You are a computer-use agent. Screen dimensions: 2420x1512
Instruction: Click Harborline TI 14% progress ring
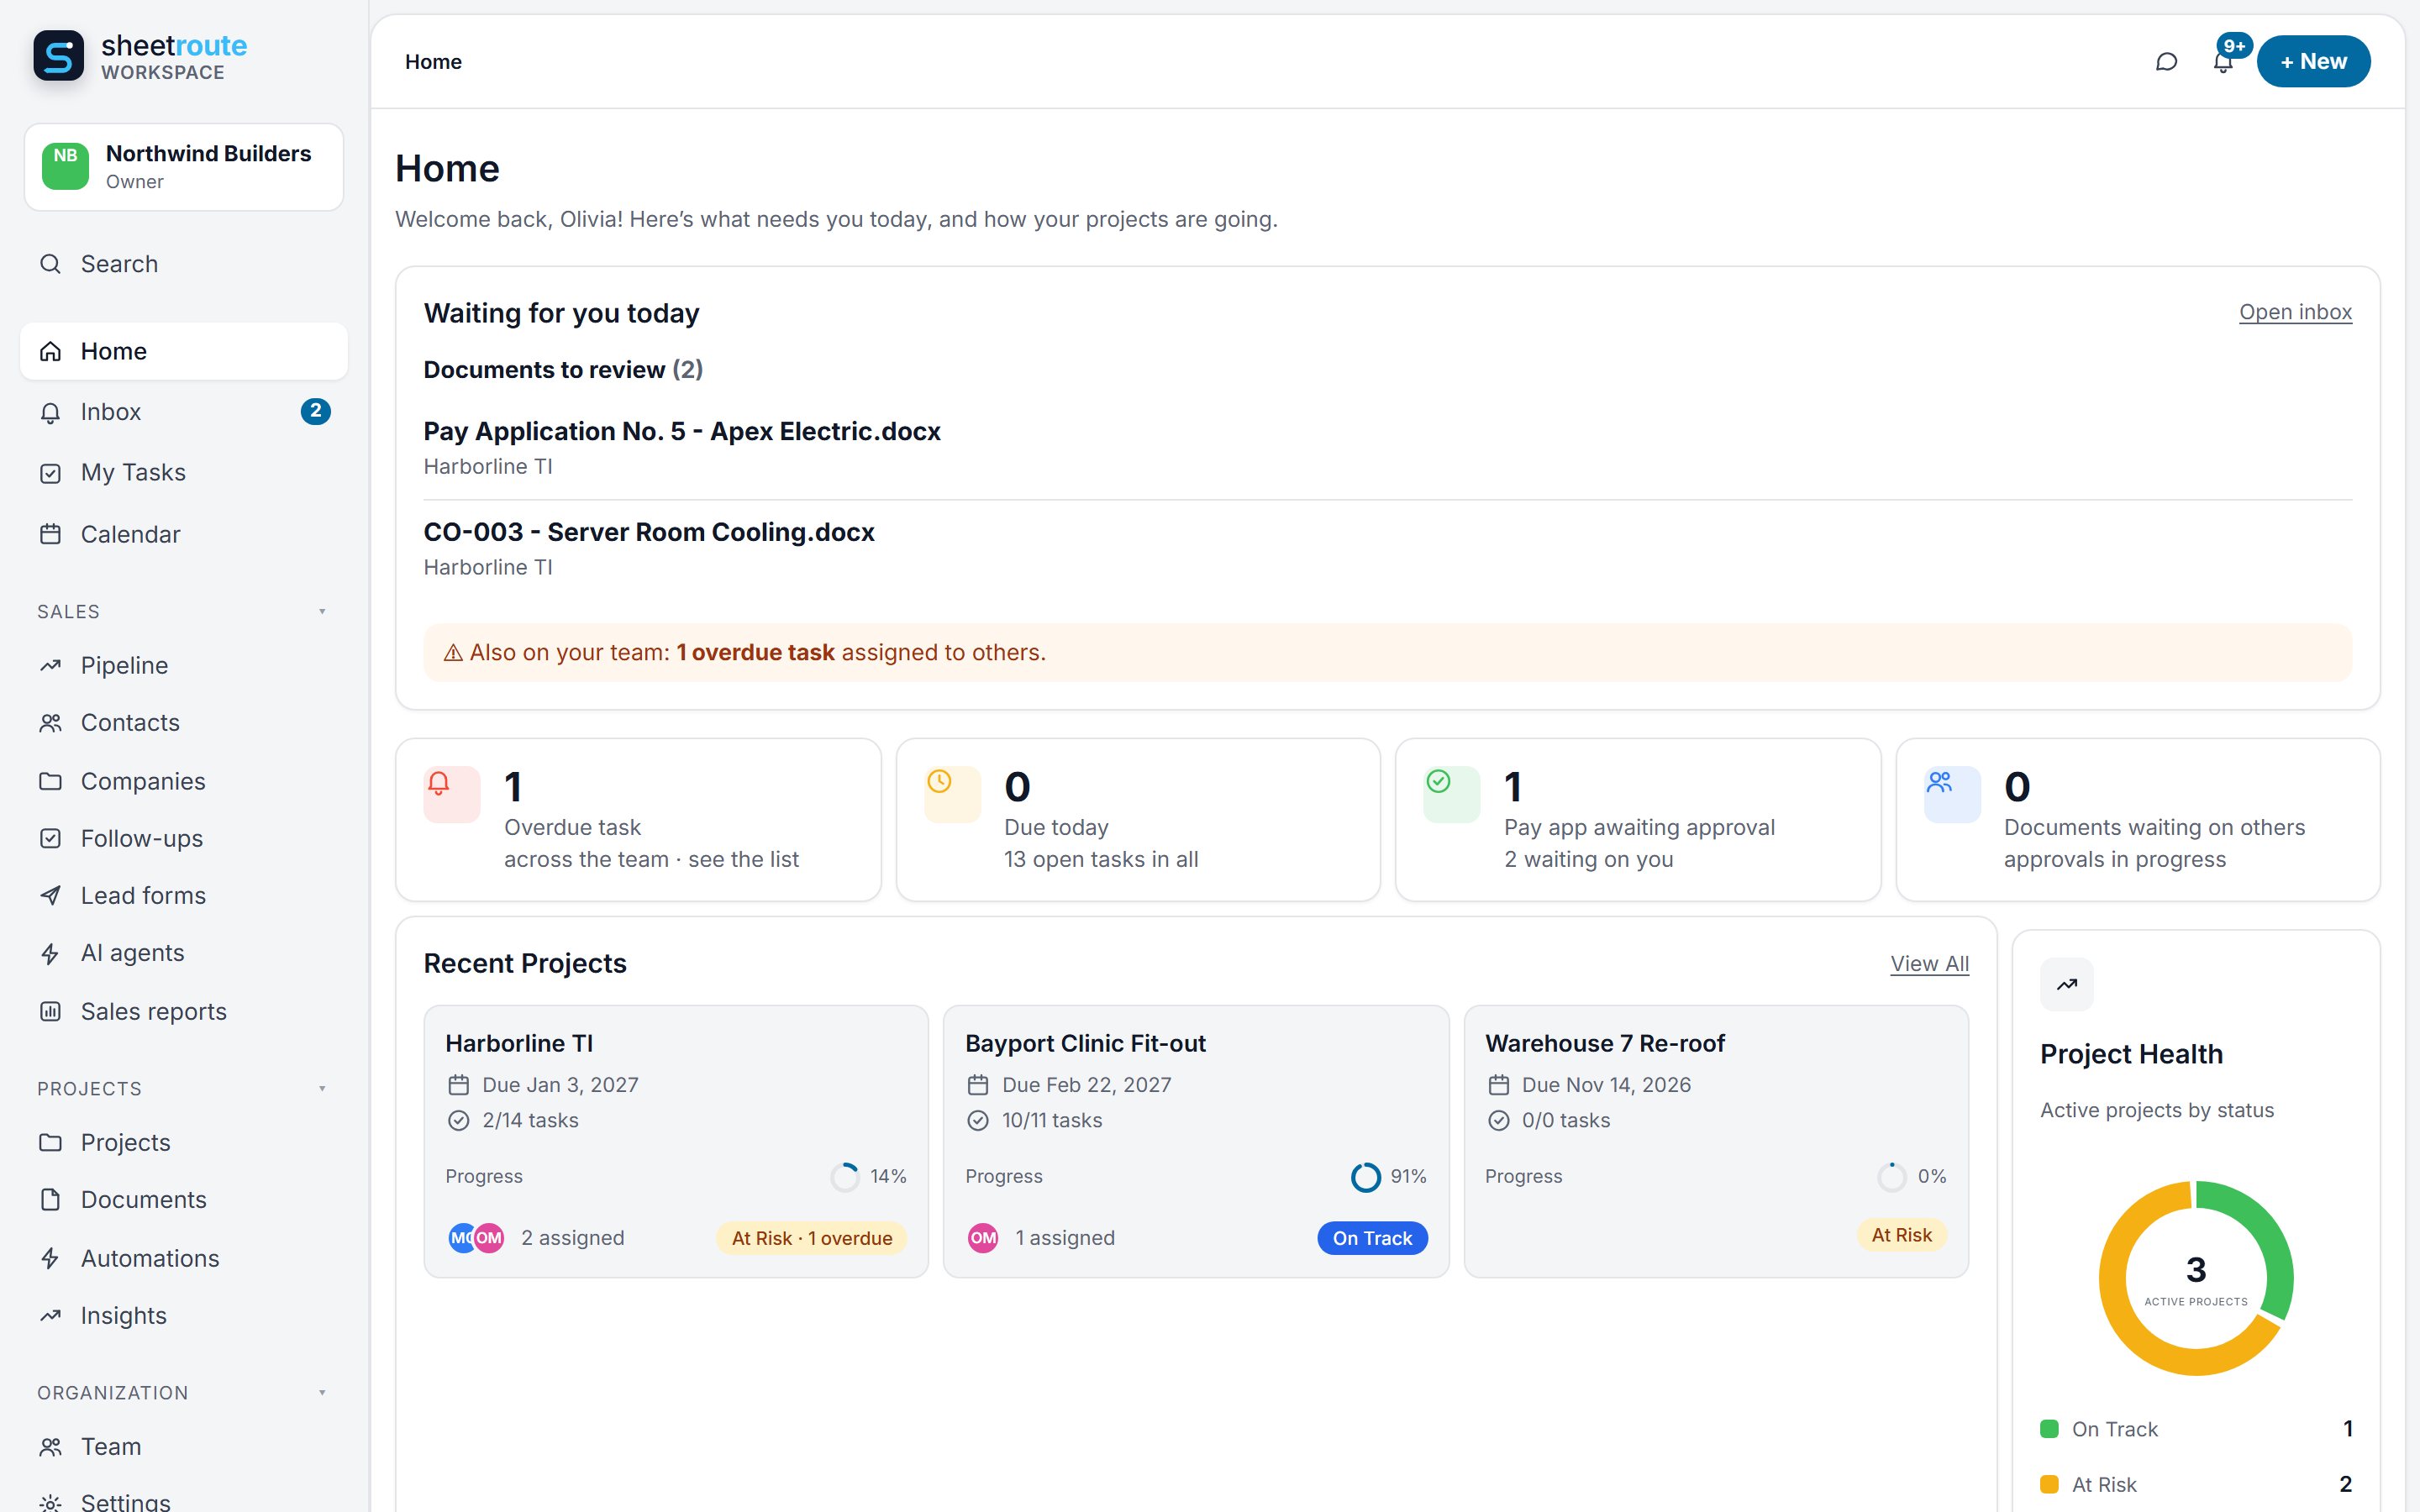tap(845, 1177)
